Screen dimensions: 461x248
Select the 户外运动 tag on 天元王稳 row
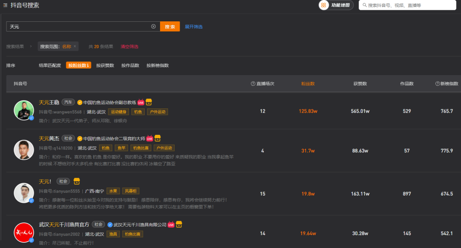pyautogui.click(x=158, y=112)
